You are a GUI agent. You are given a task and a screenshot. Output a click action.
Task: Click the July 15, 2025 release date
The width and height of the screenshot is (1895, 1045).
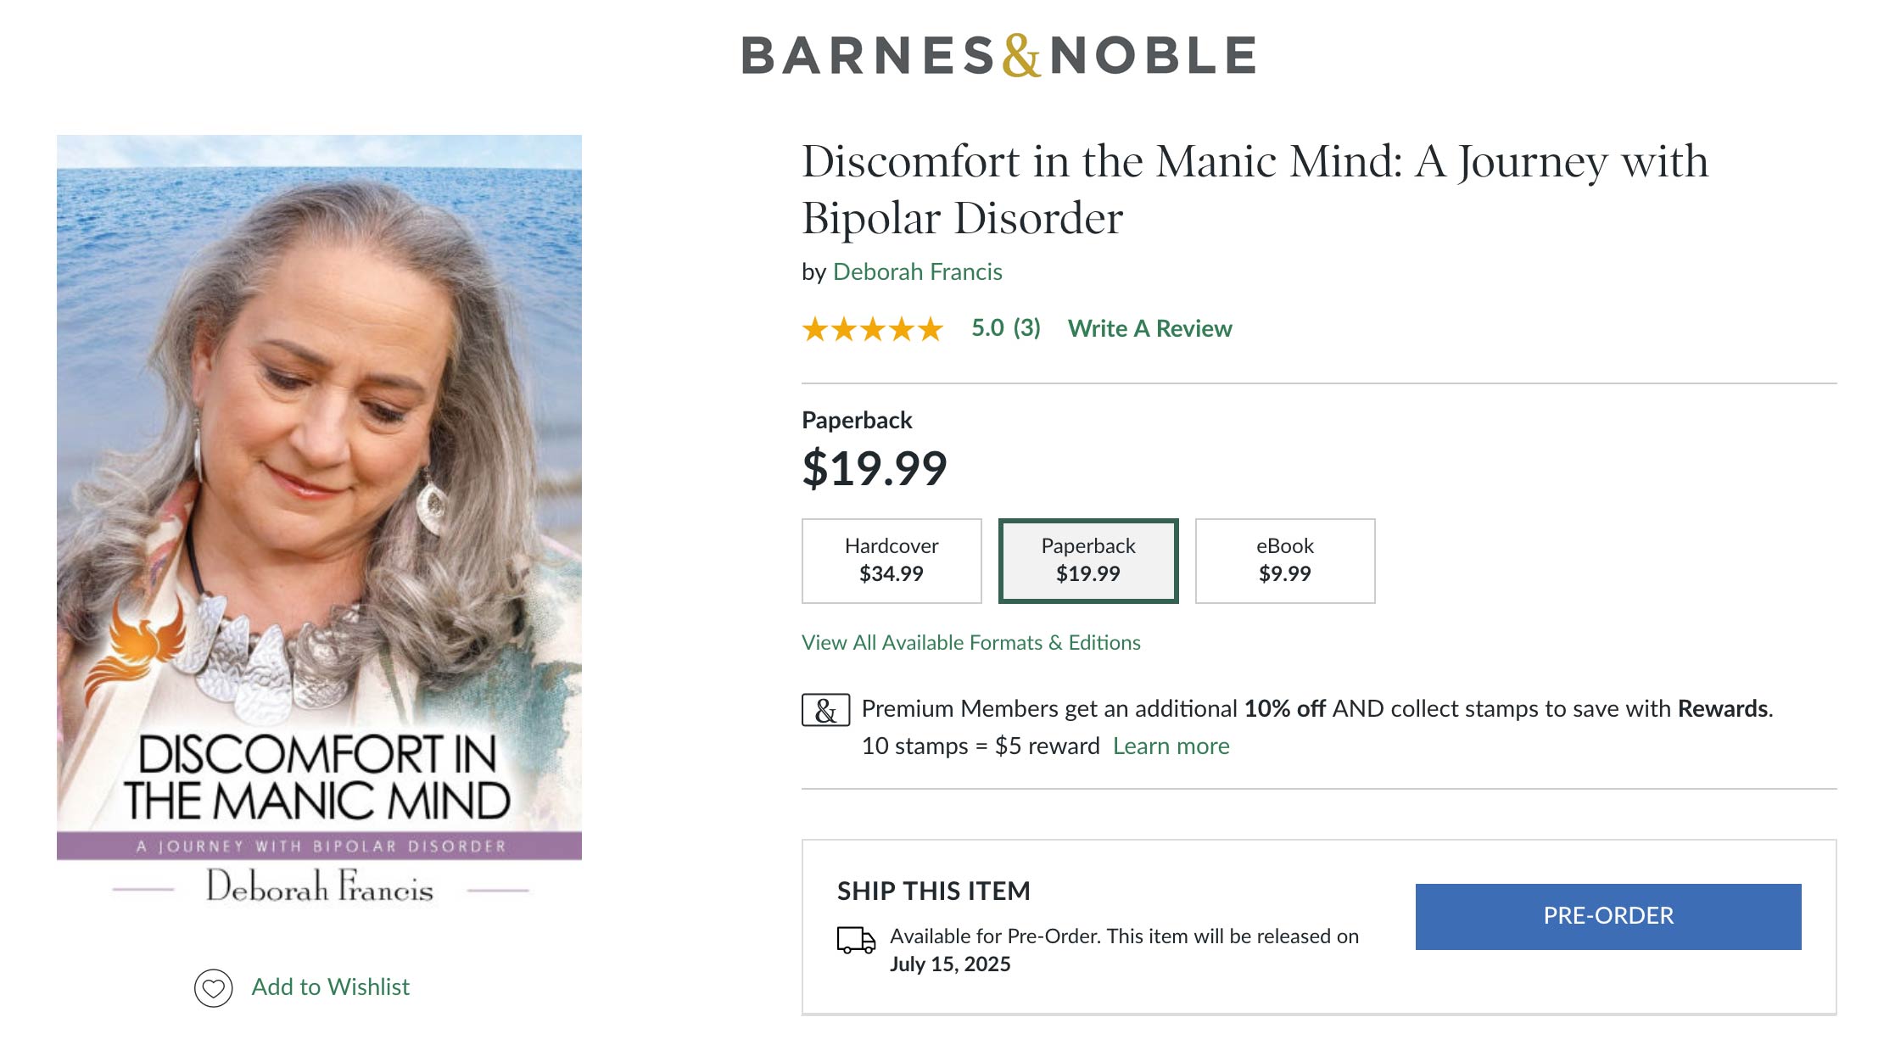[x=950, y=964]
